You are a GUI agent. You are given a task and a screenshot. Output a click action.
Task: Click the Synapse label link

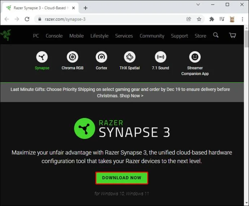(42, 68)
